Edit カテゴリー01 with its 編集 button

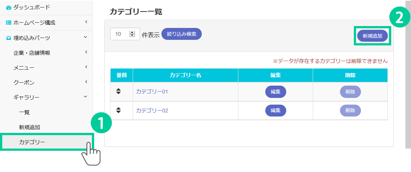pyautogui.click(x=275, y=92)
